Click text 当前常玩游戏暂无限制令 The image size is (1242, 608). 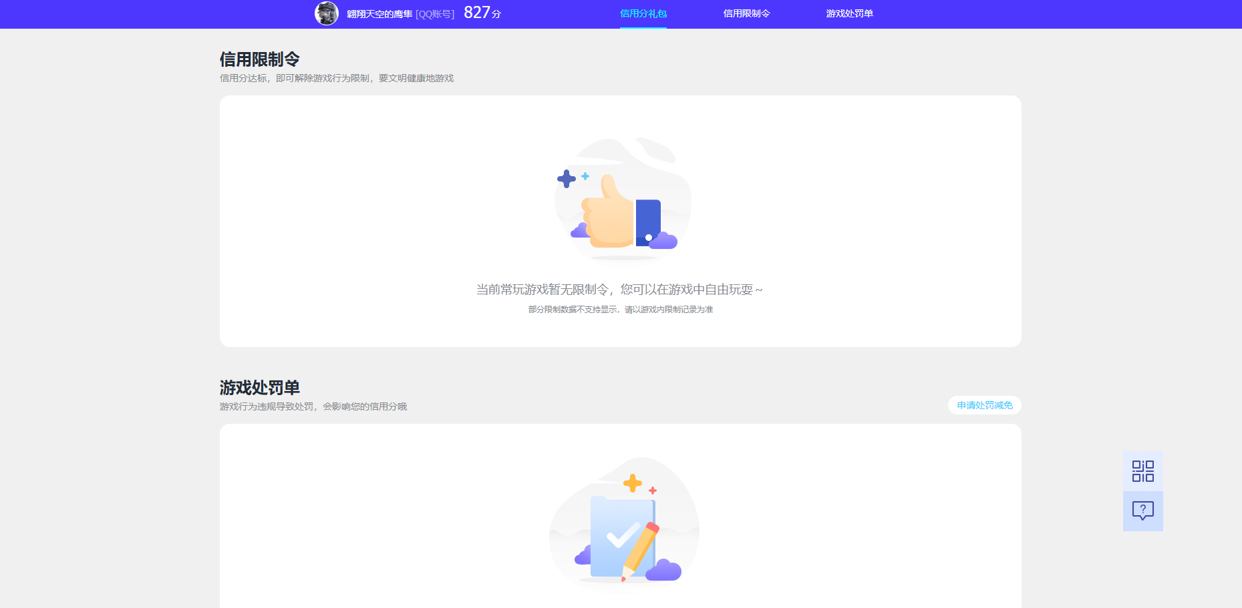pyautogui.click(x=542, y=290)
